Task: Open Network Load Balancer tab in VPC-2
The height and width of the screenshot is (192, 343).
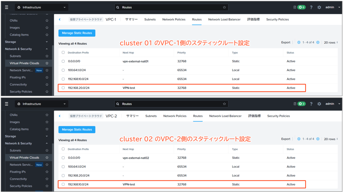Action: tap(225, 116)
